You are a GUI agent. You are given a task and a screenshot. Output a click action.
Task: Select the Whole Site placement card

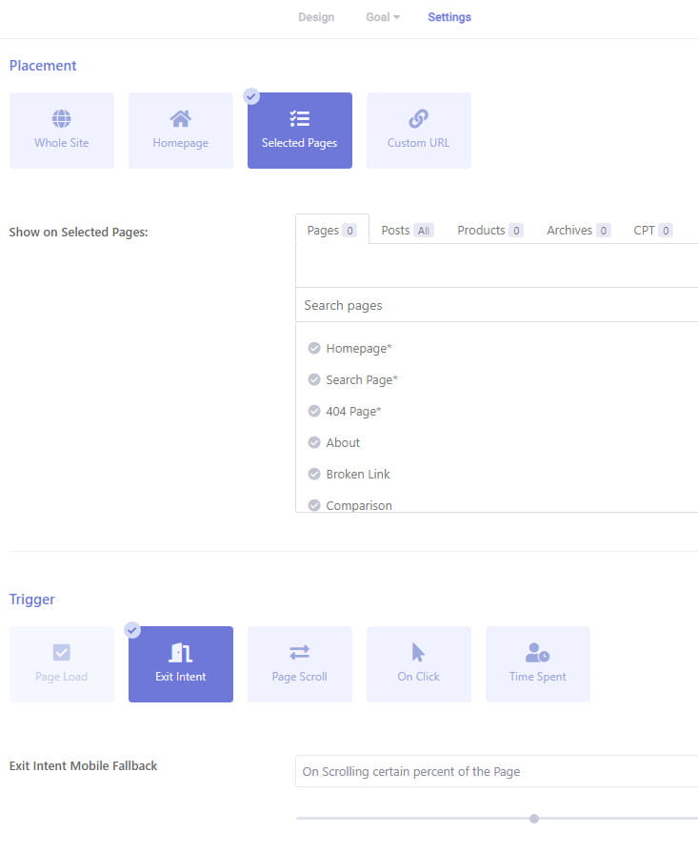(x=62, y=131)
